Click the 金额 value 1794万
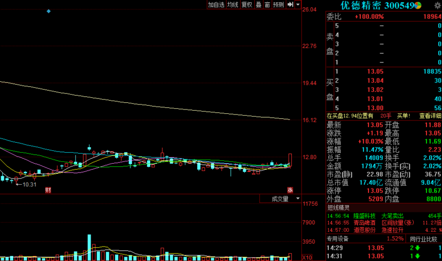Image resolution: width=442 pixels, height=261 pixels. coord(372,166)
